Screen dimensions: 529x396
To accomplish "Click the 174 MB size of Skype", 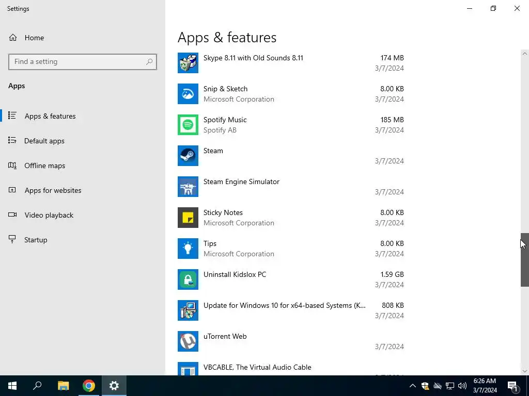I will point(392,58).
